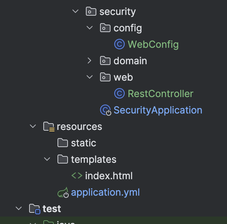This screenshot has height=224, width=227.
Task: Click the security package icon
Action: (91, 12)
